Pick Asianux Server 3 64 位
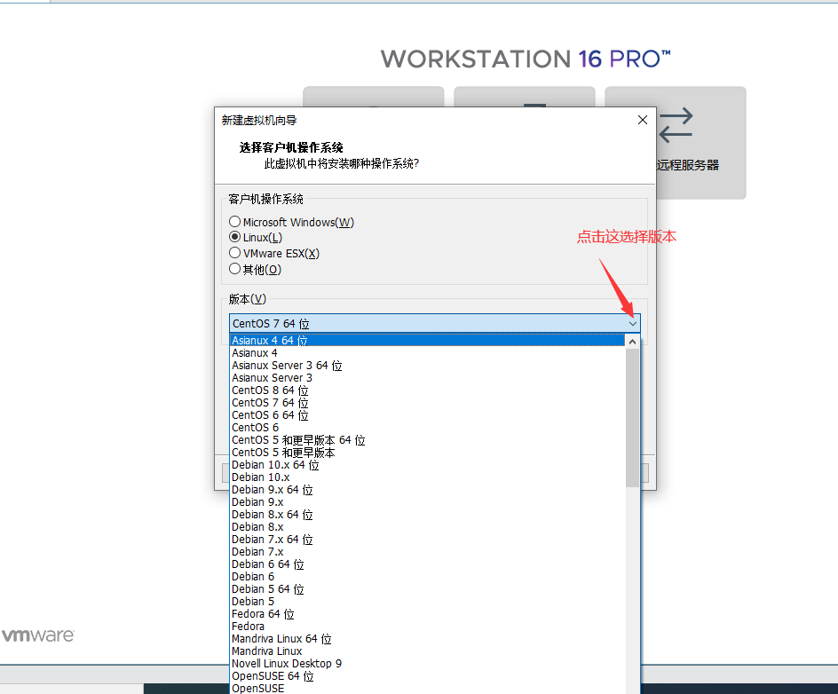Image resolution: width=838 pixels, height=694 pixels. tap(427, 366)
